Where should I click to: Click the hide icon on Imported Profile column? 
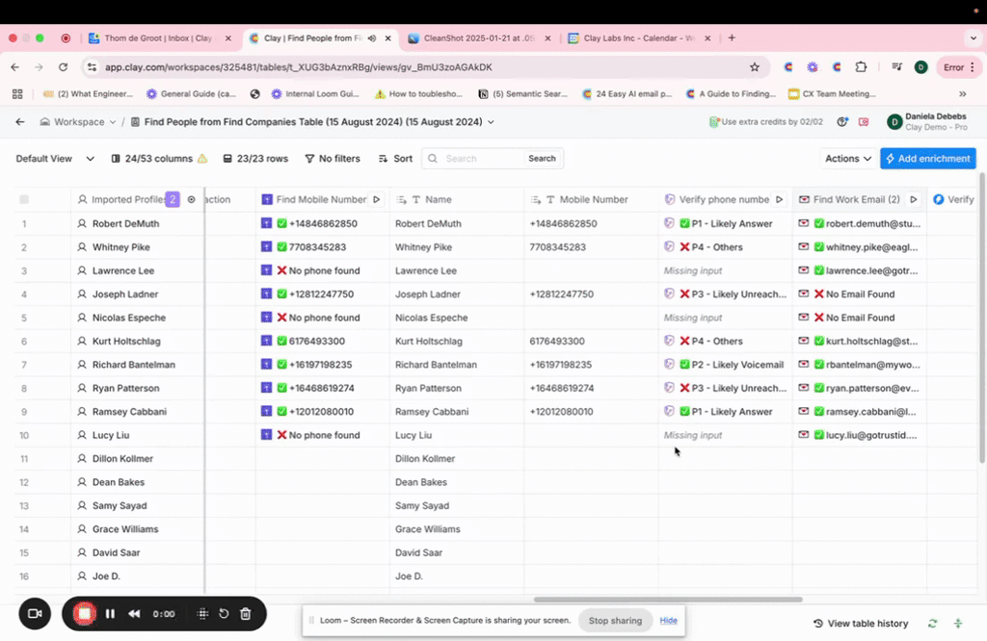[x=192, y=199]
